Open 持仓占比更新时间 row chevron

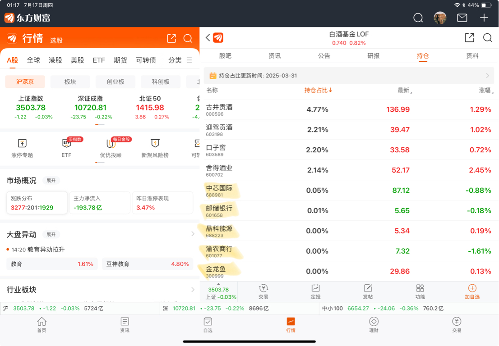pyautogui.click(x=487, y=76)
